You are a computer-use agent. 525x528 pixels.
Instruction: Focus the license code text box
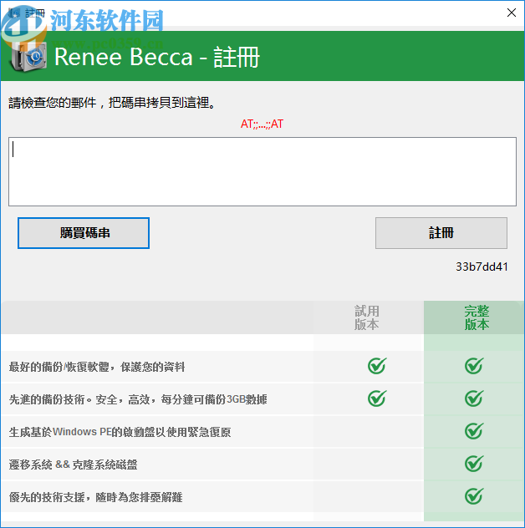point(262,171)
